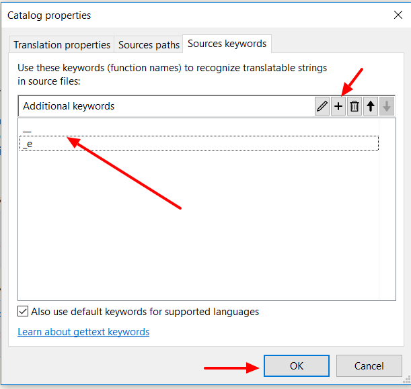Delete selected keyword with trash icon
Screen dimensions: 411x389
354,106
